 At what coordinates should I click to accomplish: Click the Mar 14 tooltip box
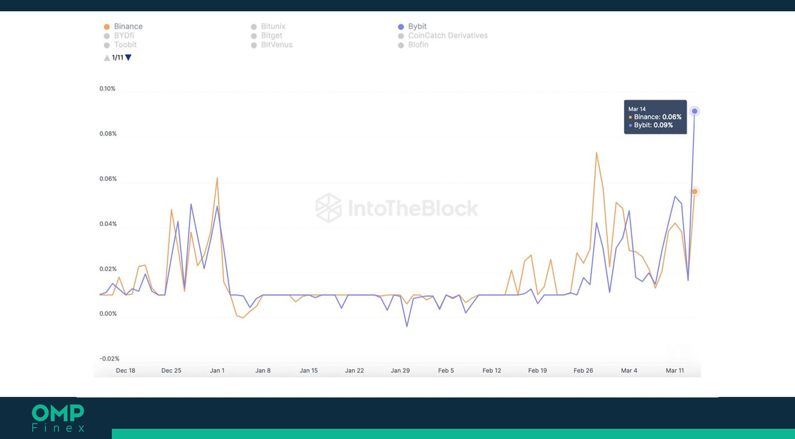(x=655, y=117)
